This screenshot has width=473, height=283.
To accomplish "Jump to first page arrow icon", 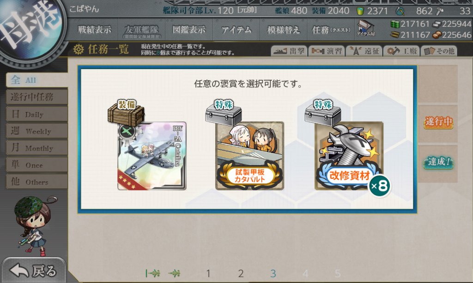I will (152, 273).
